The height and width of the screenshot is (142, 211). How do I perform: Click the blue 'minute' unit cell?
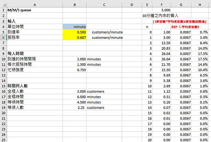click(x=75, y=27)
